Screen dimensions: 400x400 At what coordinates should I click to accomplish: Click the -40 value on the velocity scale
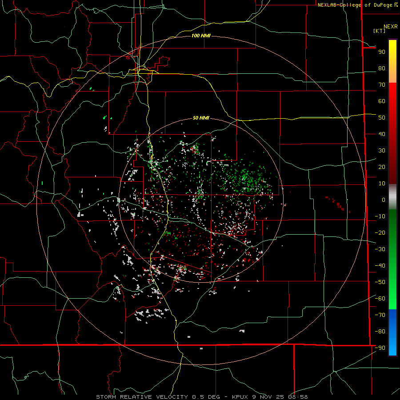coord(380,266)
